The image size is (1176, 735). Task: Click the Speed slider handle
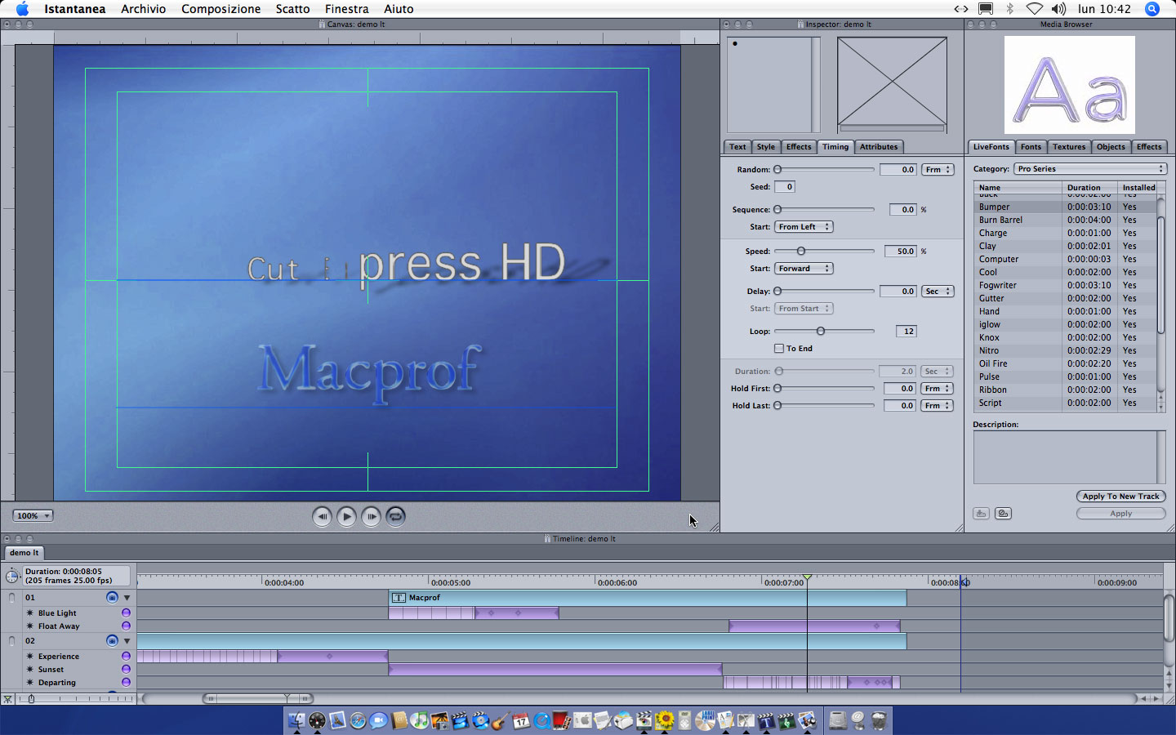[x=801, y=252]
